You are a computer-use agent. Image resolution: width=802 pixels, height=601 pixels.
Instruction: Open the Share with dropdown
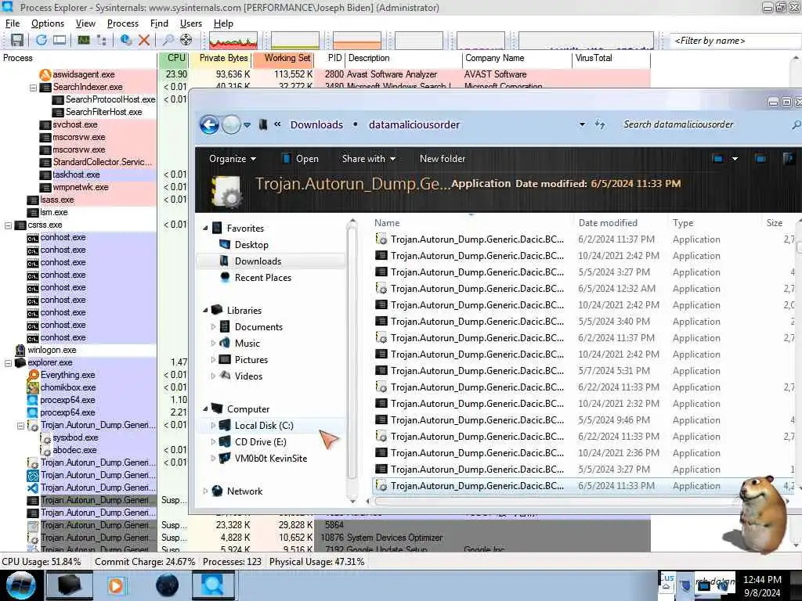(x=368, y=159)
